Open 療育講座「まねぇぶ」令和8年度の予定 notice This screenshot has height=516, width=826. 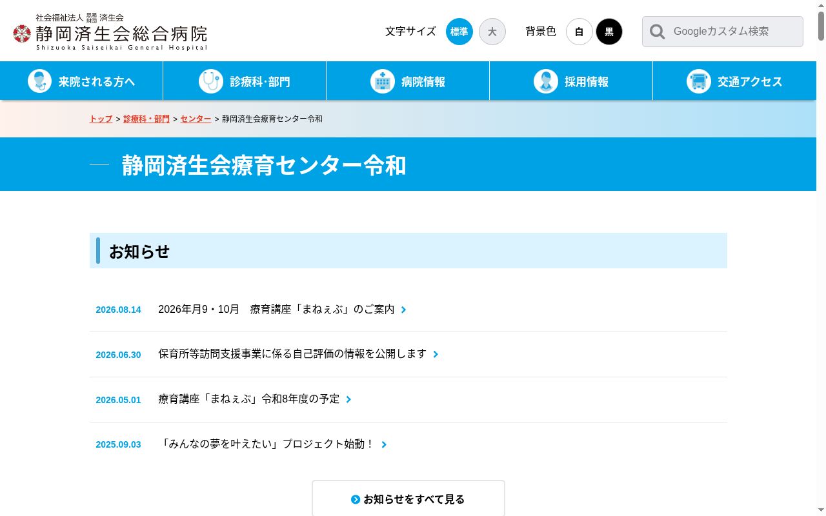(249, 399)
